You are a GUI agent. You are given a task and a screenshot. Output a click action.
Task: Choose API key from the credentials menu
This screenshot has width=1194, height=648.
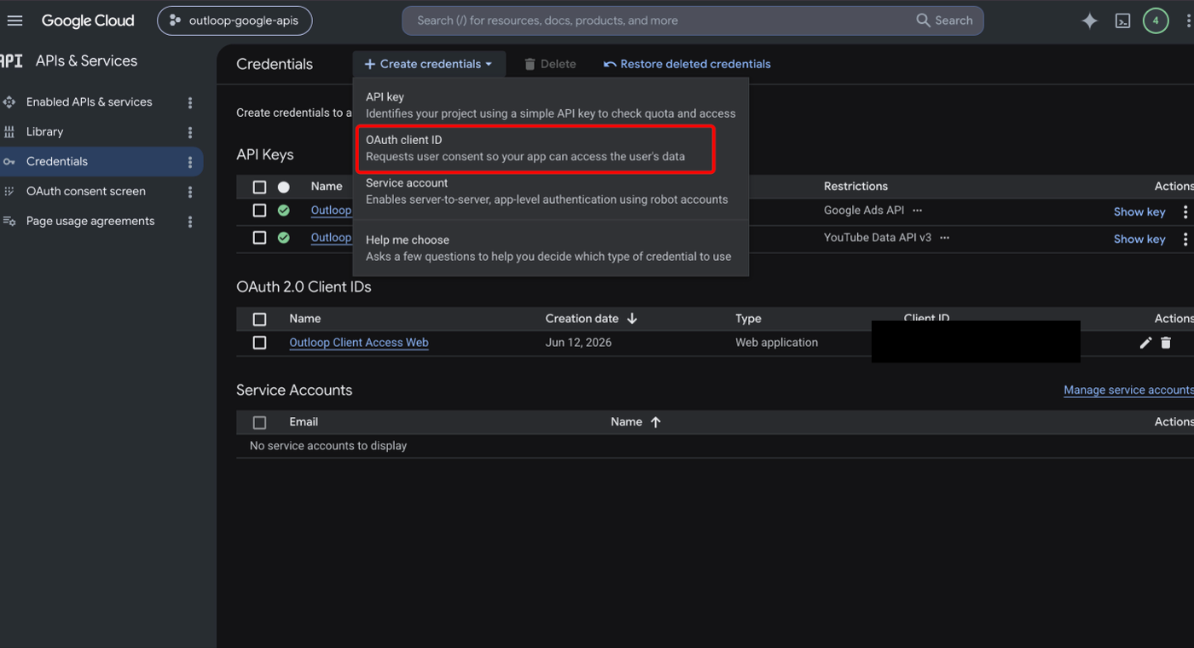[551, 104]
